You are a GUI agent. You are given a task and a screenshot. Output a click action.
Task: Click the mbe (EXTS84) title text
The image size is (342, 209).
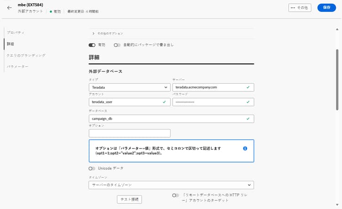click(x=30, y=5)
